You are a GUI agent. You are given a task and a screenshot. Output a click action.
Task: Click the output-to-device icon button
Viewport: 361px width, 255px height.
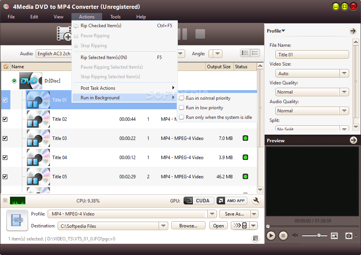(x=240, y=225)
